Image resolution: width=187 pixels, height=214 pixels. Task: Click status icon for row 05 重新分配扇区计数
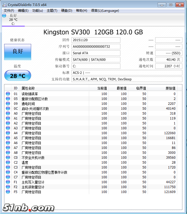[x=8, y=99]
